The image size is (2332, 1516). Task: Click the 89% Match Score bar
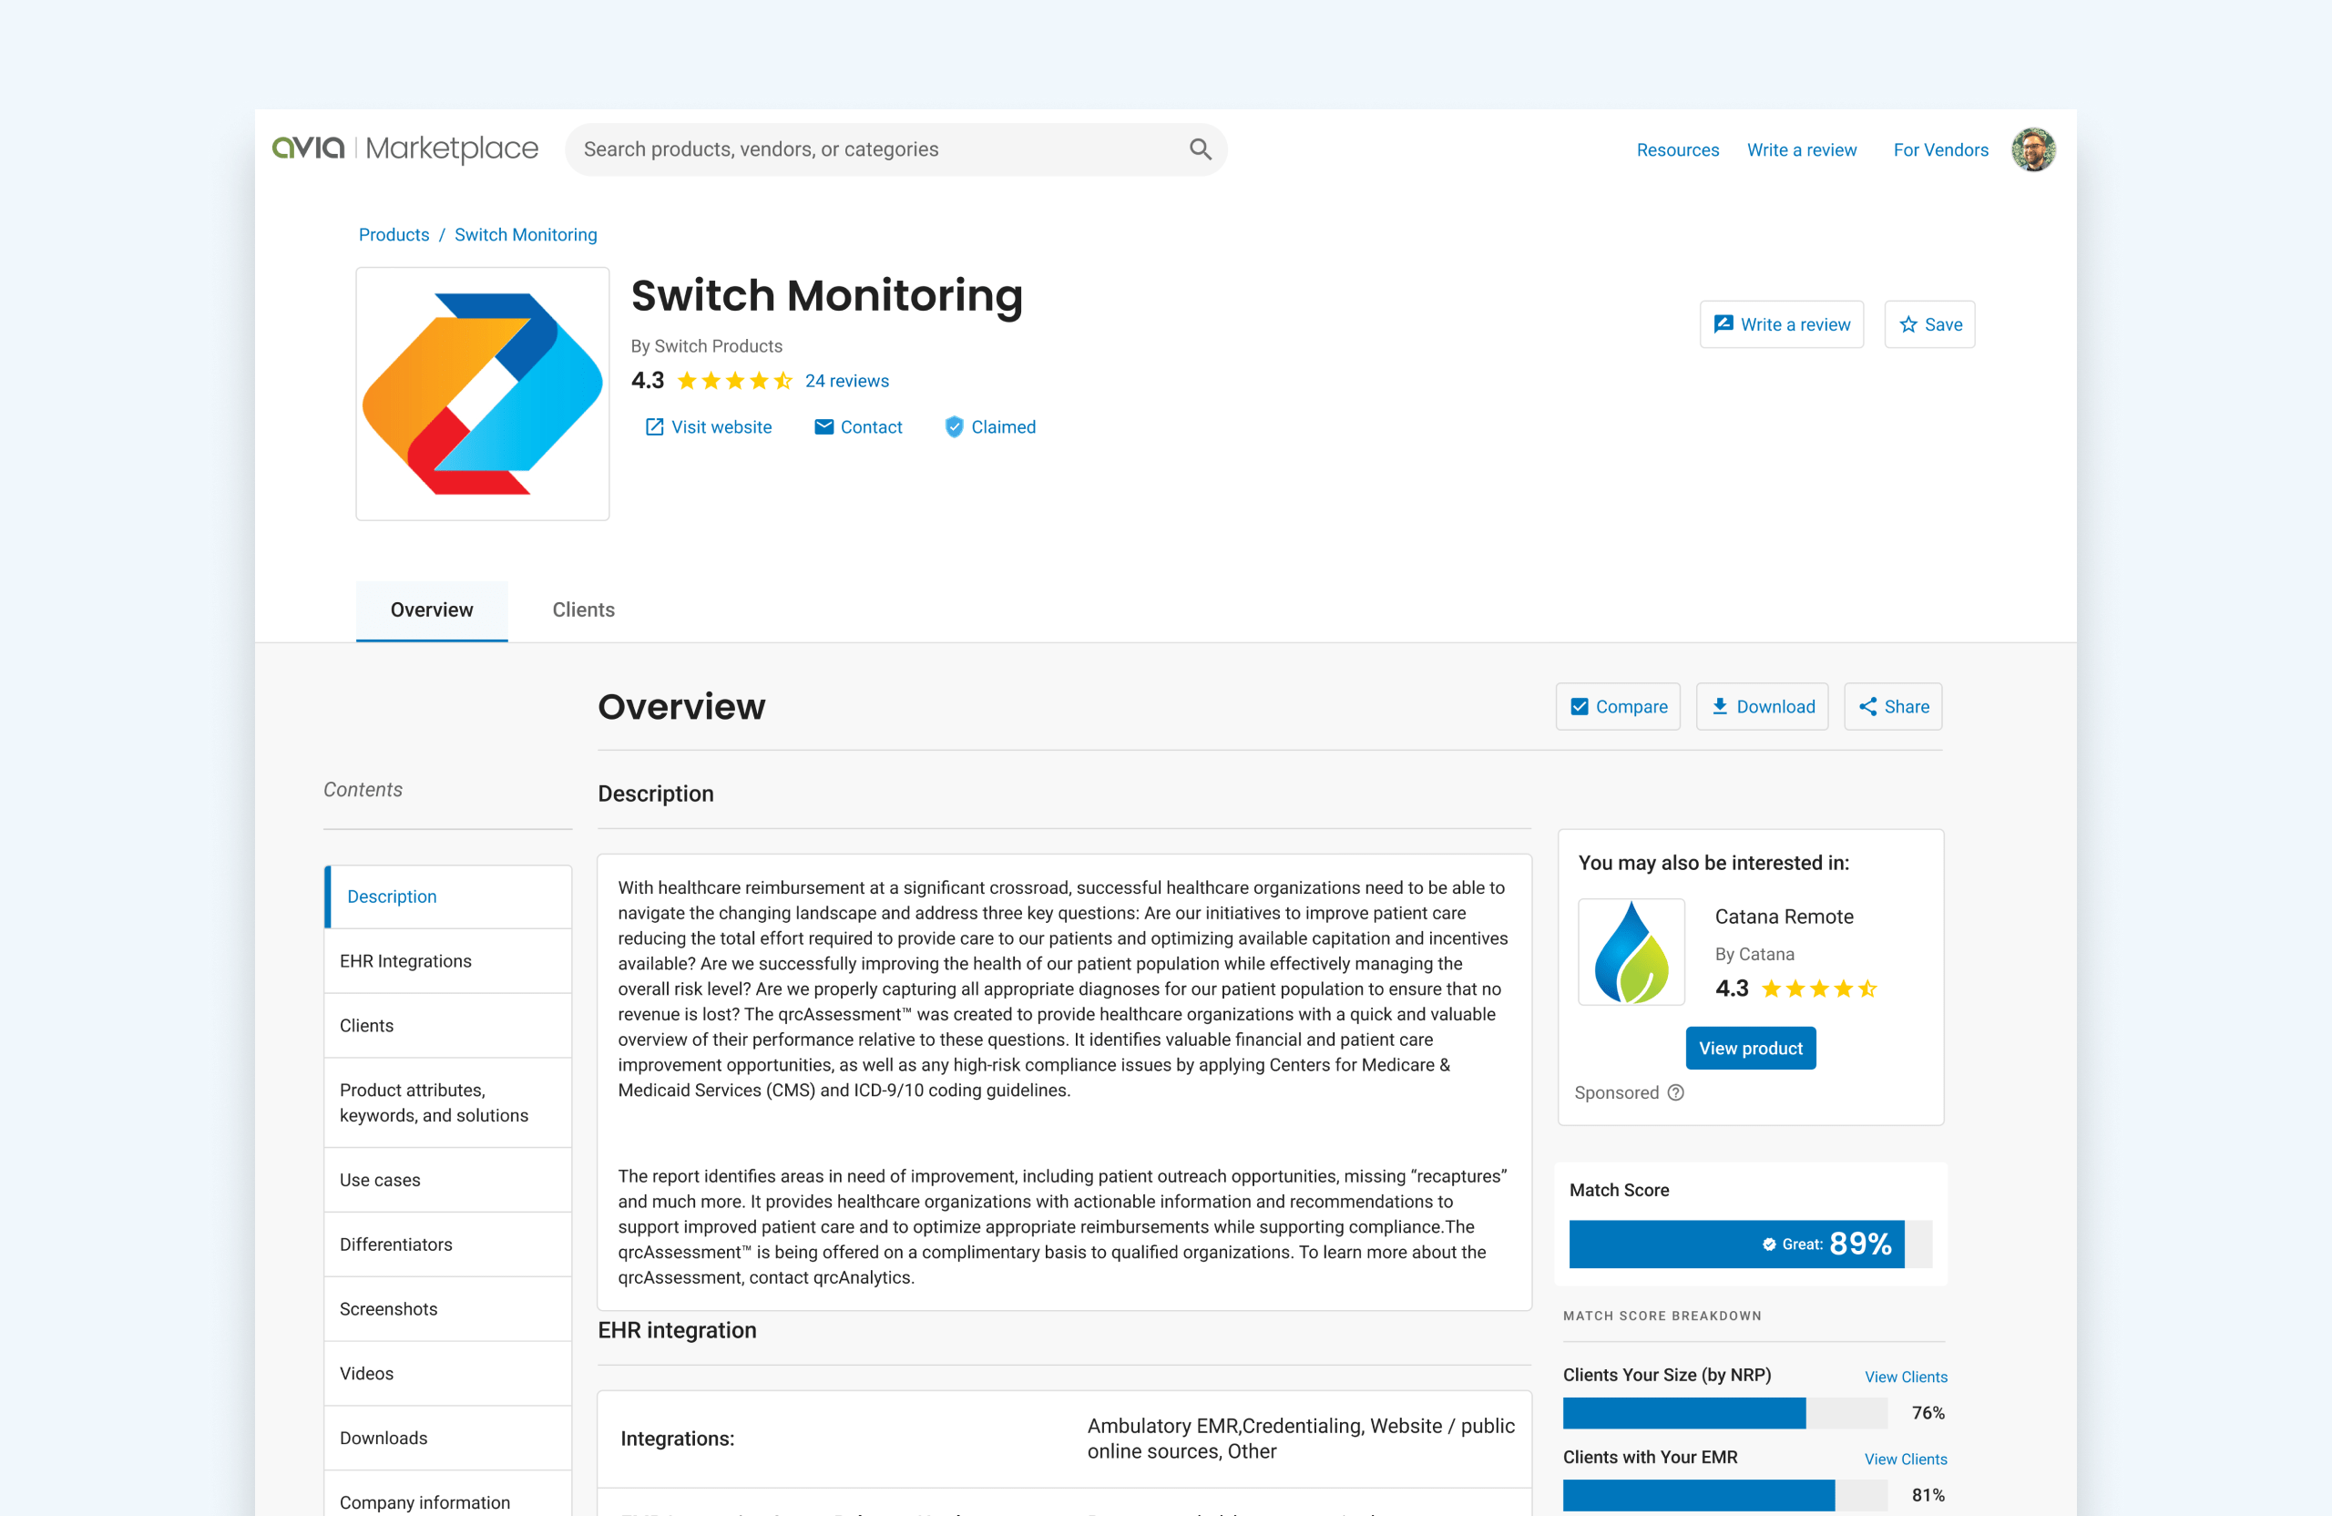[1736, 1244]
